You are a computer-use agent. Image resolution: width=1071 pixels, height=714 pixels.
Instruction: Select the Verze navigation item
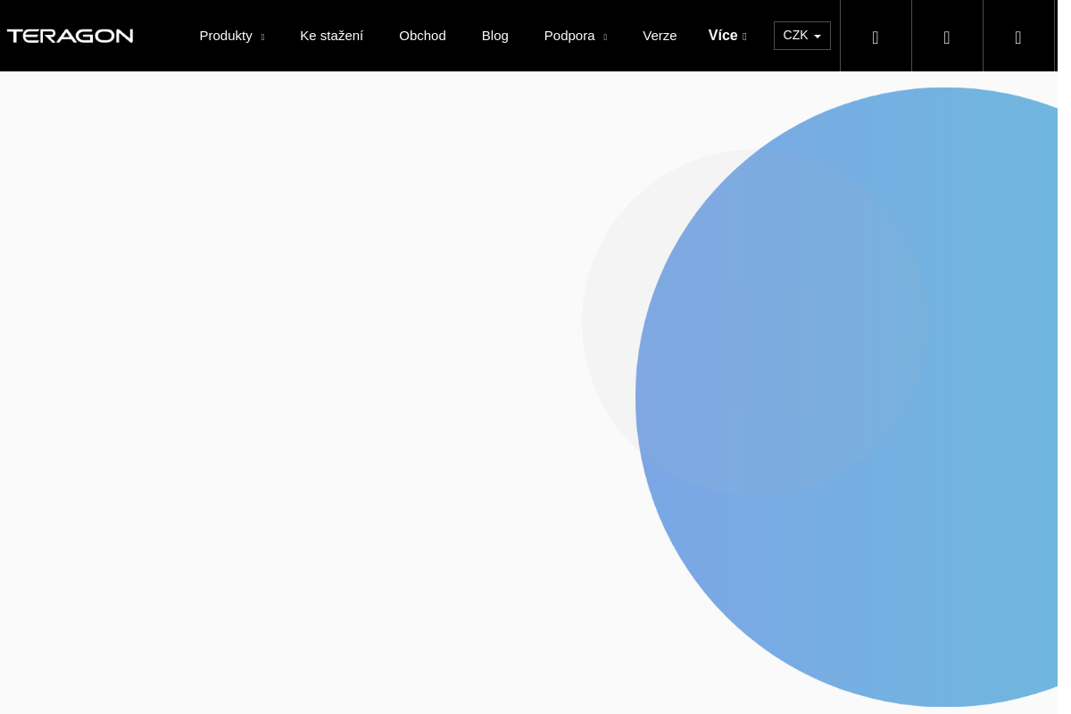660,36
